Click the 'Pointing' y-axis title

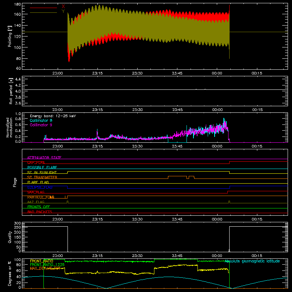[10, 36]
